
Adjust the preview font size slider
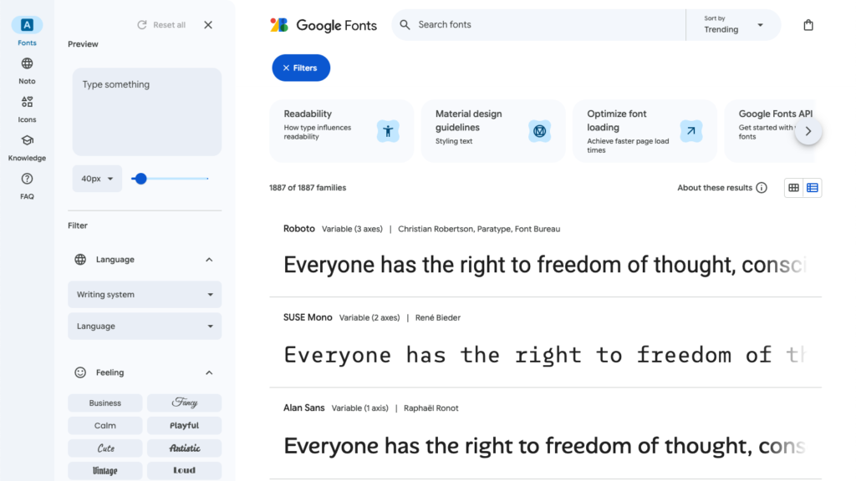click(140, 178)
